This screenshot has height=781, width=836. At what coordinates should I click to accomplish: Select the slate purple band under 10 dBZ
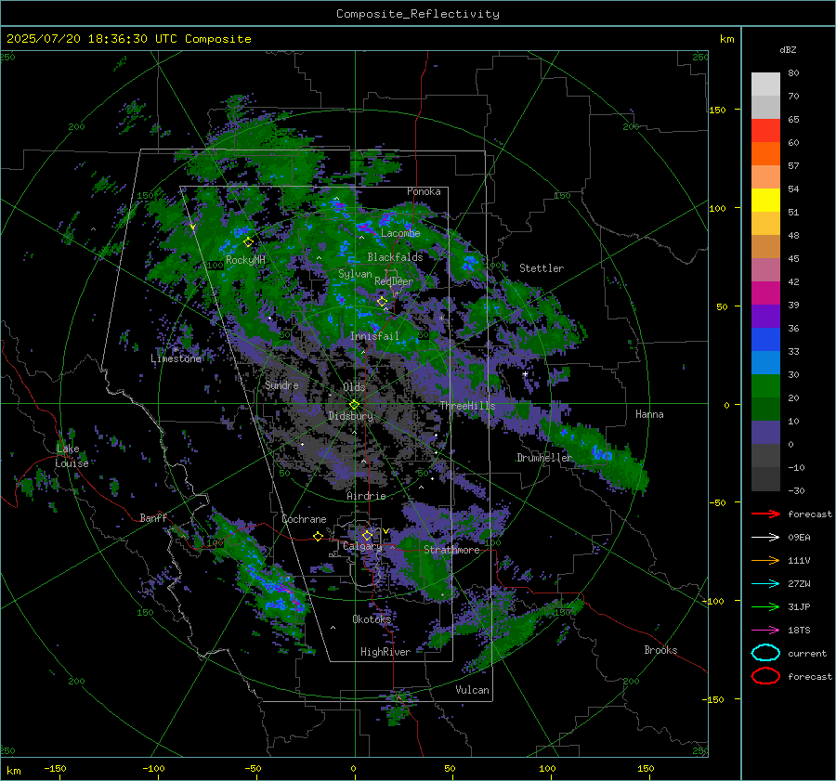[765, 433]
